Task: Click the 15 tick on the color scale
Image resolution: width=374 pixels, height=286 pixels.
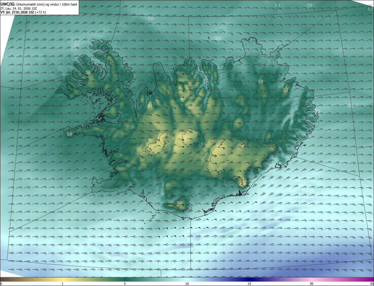Action: point(249,284)
